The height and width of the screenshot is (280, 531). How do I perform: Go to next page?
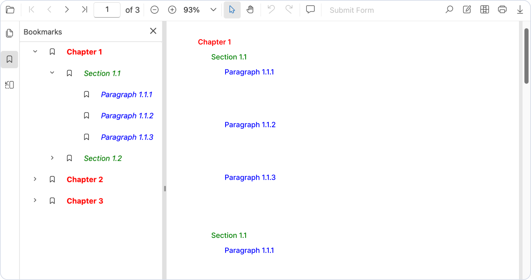click(67, 10)
